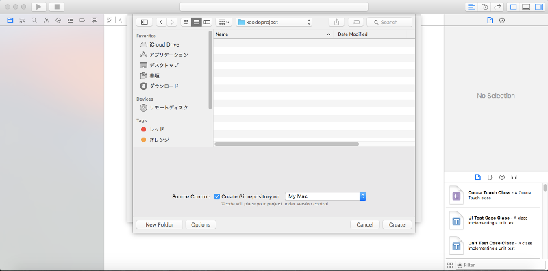
Task: Open the xcodeproject folder path popup
Action: 274,22
